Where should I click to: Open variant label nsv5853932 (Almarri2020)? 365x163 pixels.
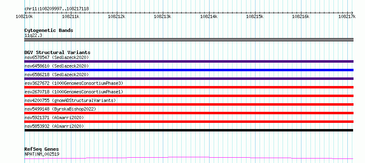click(54, 126)
